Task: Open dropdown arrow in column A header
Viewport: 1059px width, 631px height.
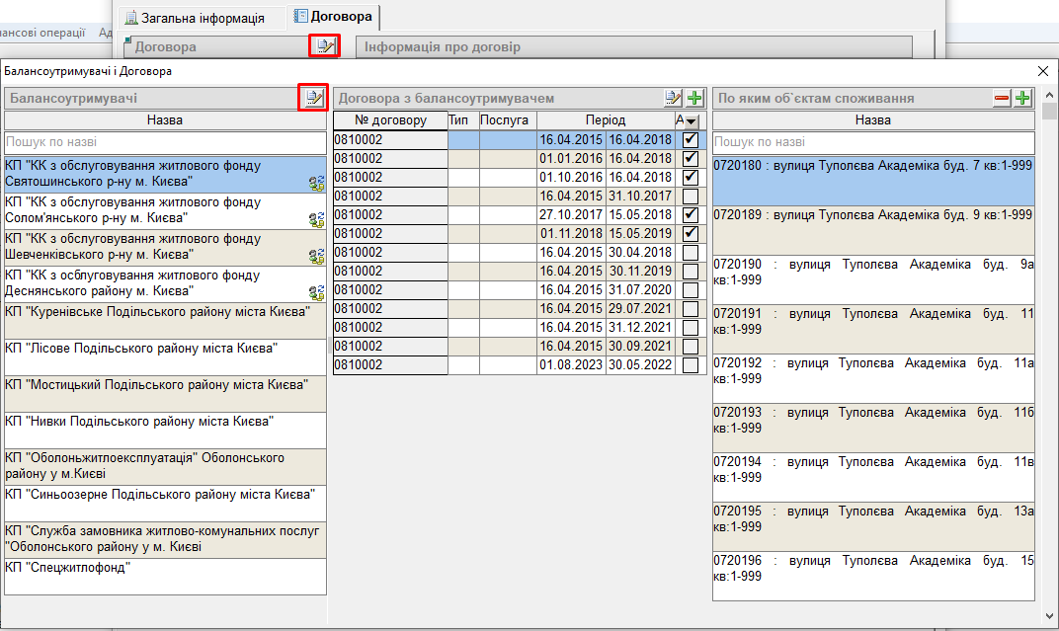Action: point(692,120)
